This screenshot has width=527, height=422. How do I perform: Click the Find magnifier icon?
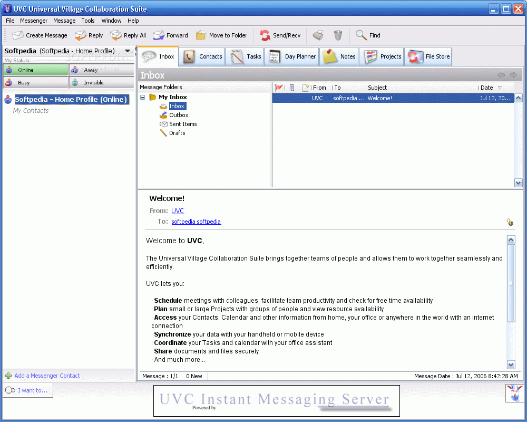point(362,35)
